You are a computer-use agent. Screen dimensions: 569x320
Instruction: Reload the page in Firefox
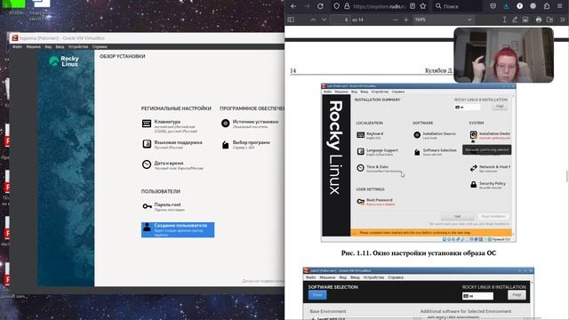click(x=320, y=6)
